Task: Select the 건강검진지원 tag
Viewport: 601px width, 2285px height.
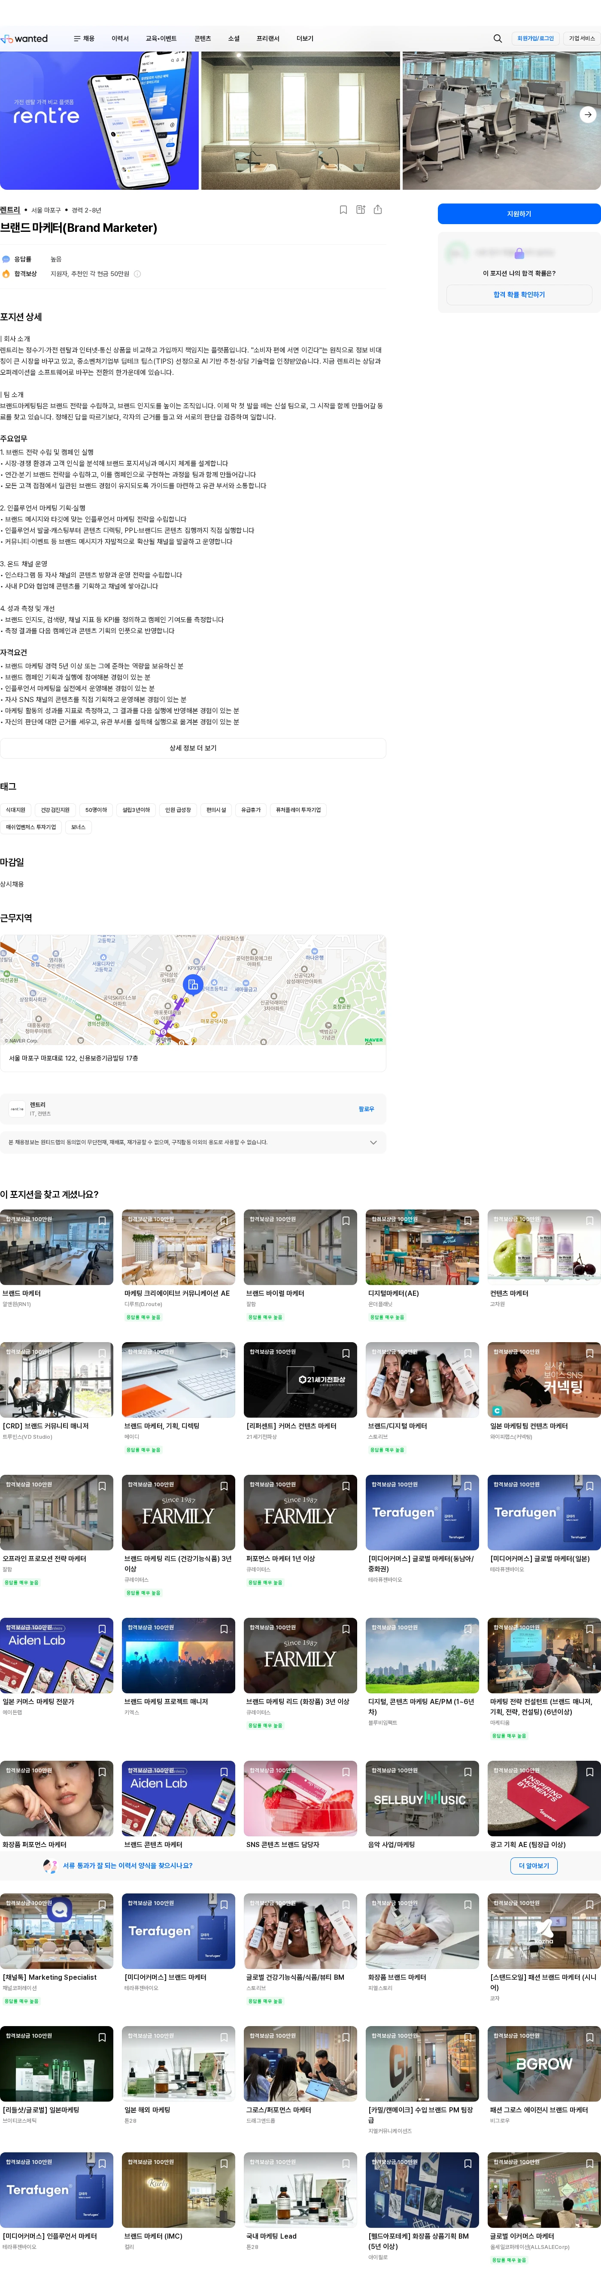Action: coord(55,810)
